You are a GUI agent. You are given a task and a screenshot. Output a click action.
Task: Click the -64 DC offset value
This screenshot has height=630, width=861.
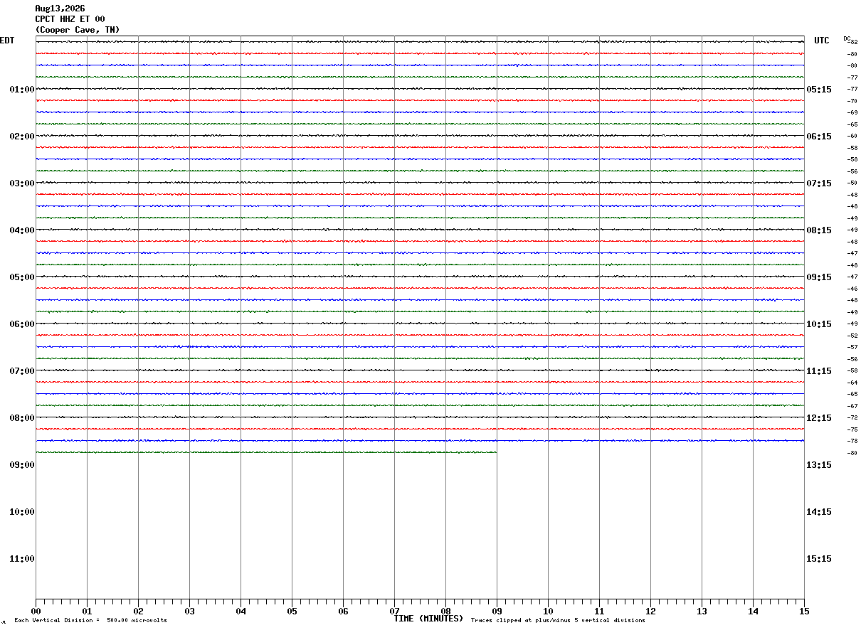coord(852,383)
